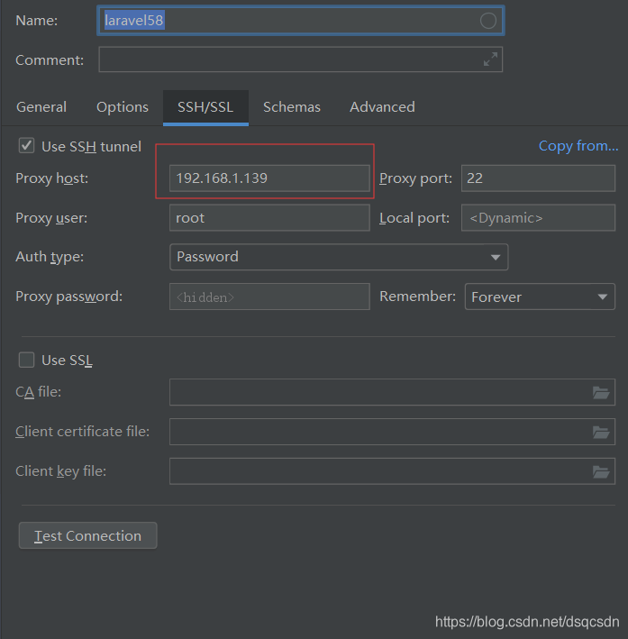Click the Copy from... link

coord(578,145)
